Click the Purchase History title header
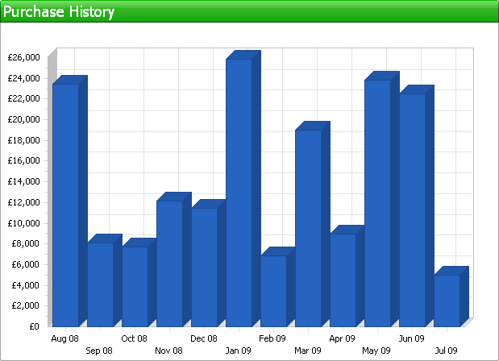This screenshot has height=361, width=499. pos(58,12)
